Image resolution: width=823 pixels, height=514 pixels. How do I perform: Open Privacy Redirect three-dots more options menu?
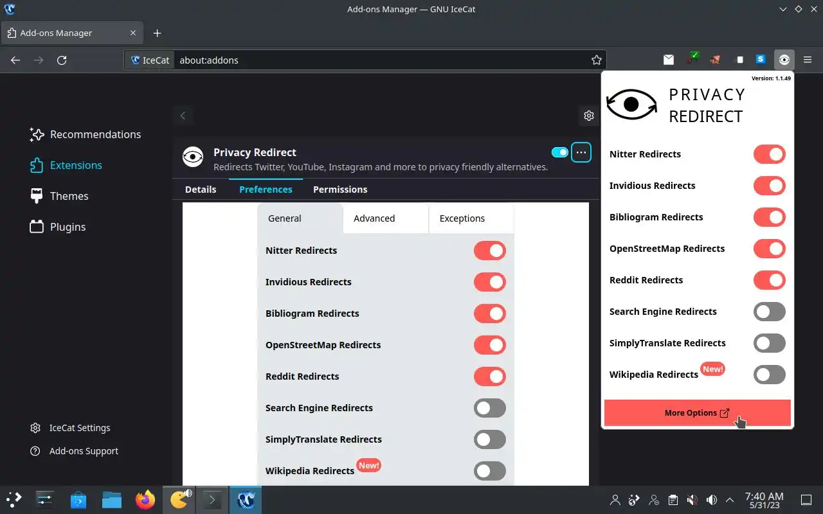[581, 152]
